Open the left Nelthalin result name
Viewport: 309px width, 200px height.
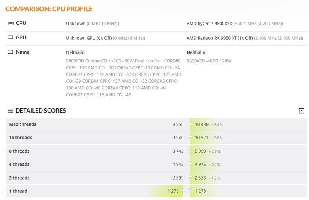coord(75,52)
